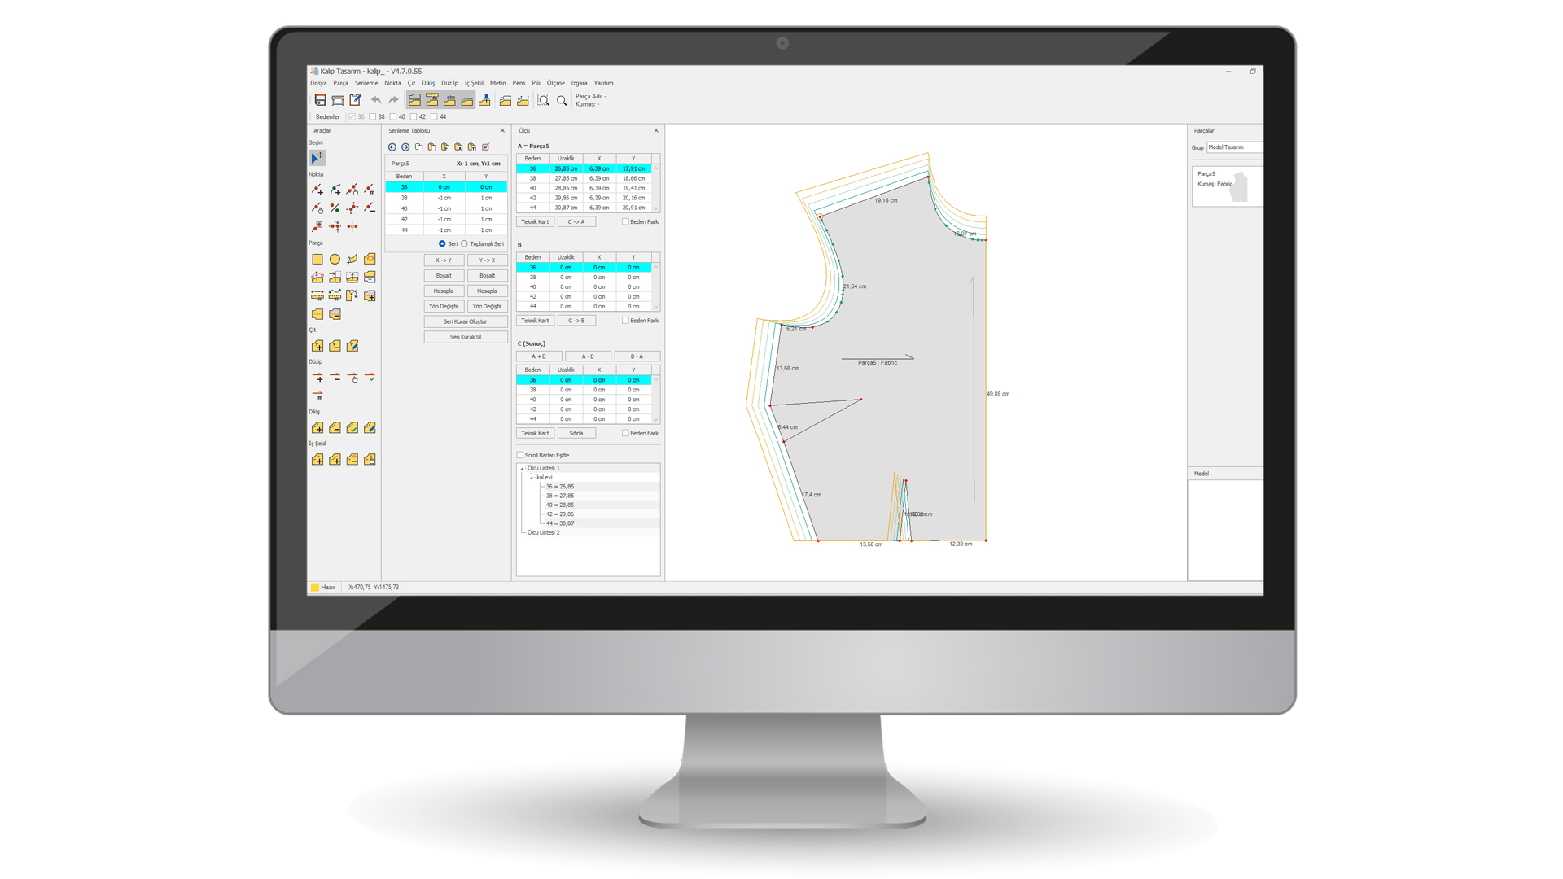Open the Grup 'Model Tasarım' dropdown
Image resolution: width=1563 pixels, height=879 pixels.
pyautogui.click(x=1233, y=147)
